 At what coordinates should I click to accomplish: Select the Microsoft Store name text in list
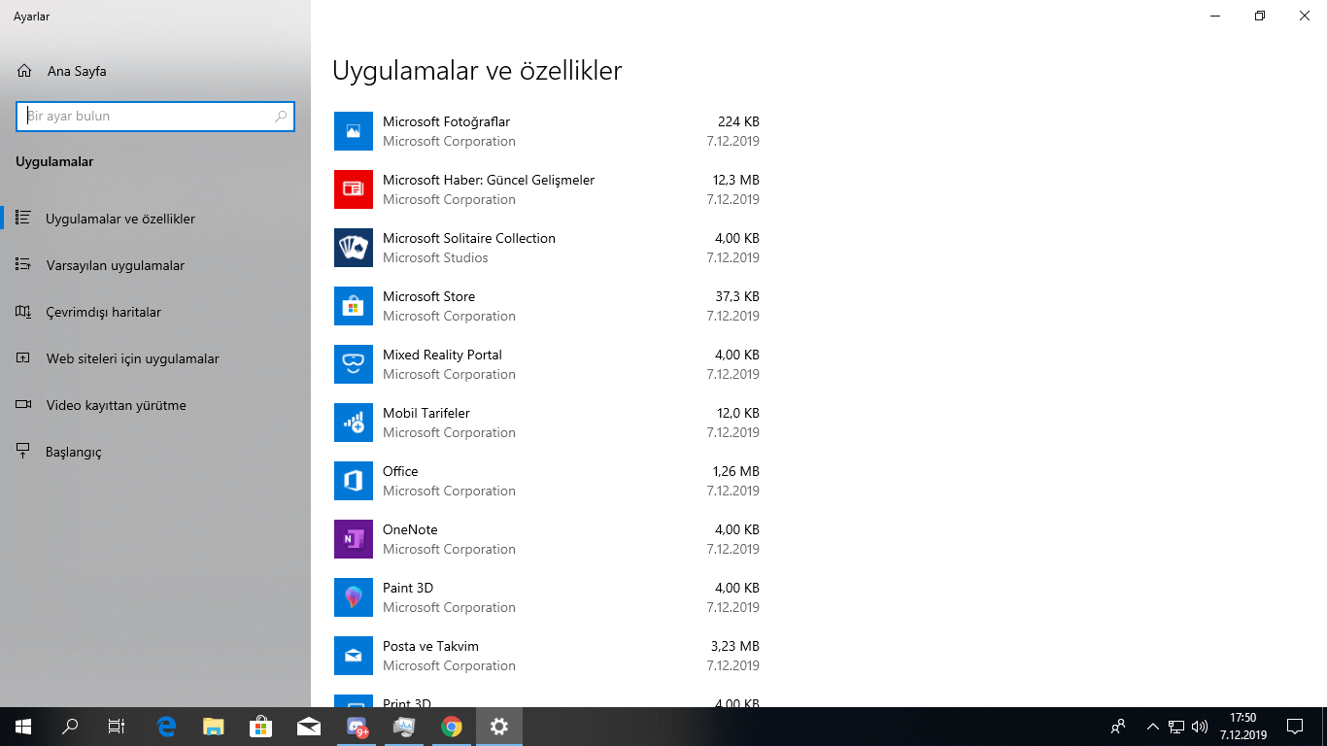[428, 296]
